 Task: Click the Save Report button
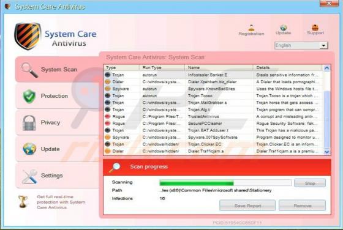click(x=247, y=206)
